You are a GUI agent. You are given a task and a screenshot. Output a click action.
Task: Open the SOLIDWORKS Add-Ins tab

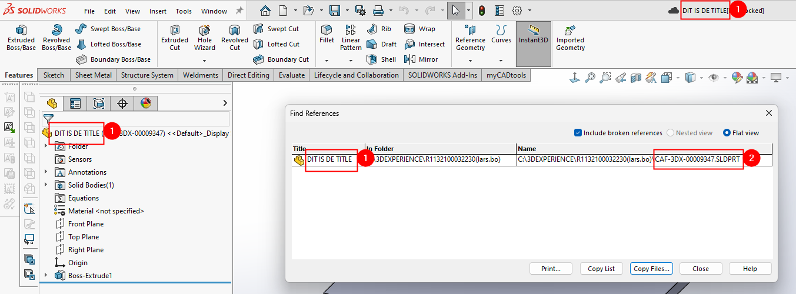[442, 75]
